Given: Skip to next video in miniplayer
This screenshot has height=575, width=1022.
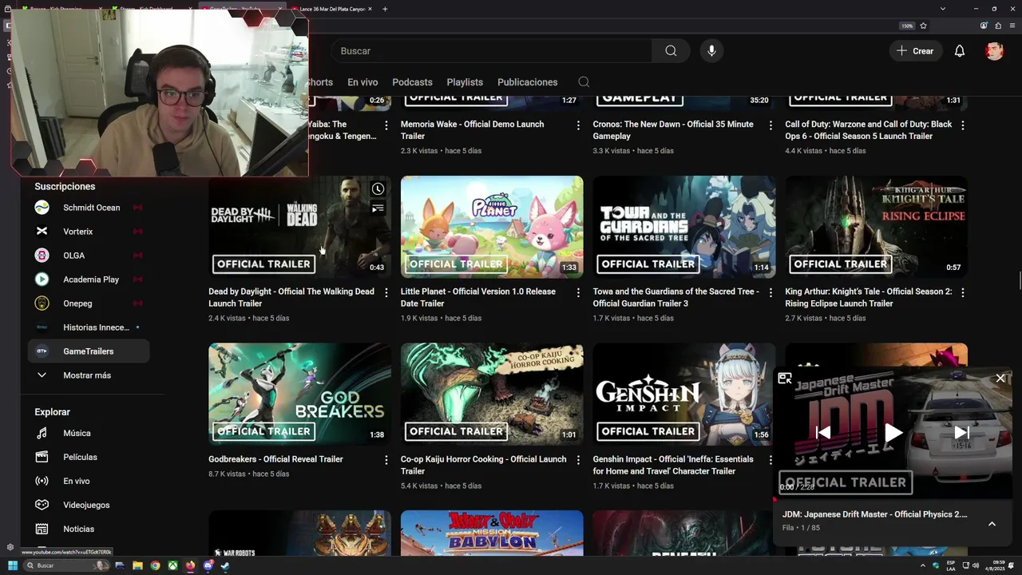Looking at the screenshot, I should 962,433.
